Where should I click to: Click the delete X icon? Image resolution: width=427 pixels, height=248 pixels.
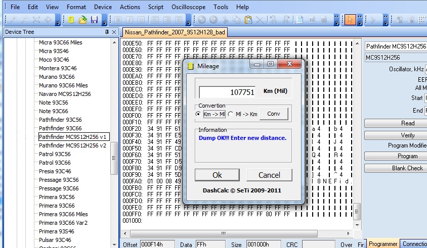(260, 20)
